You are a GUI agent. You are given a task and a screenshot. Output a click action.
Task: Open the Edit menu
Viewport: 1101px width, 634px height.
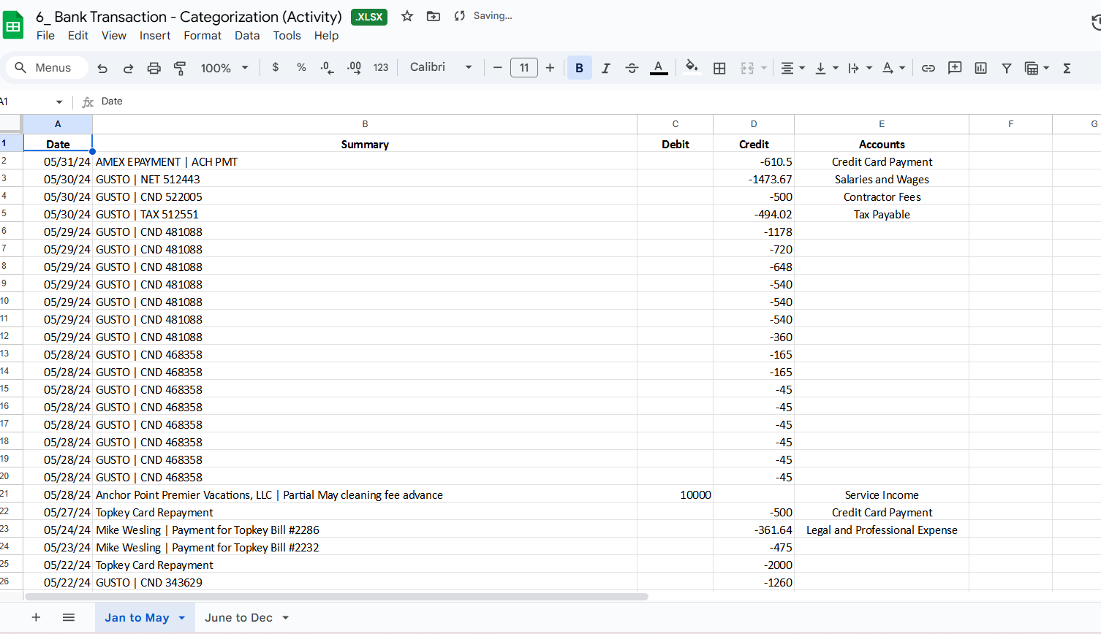(77, 35)
